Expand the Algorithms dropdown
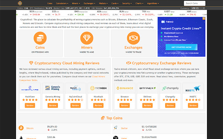Screen dimensions: 223x139 point(153,3)
